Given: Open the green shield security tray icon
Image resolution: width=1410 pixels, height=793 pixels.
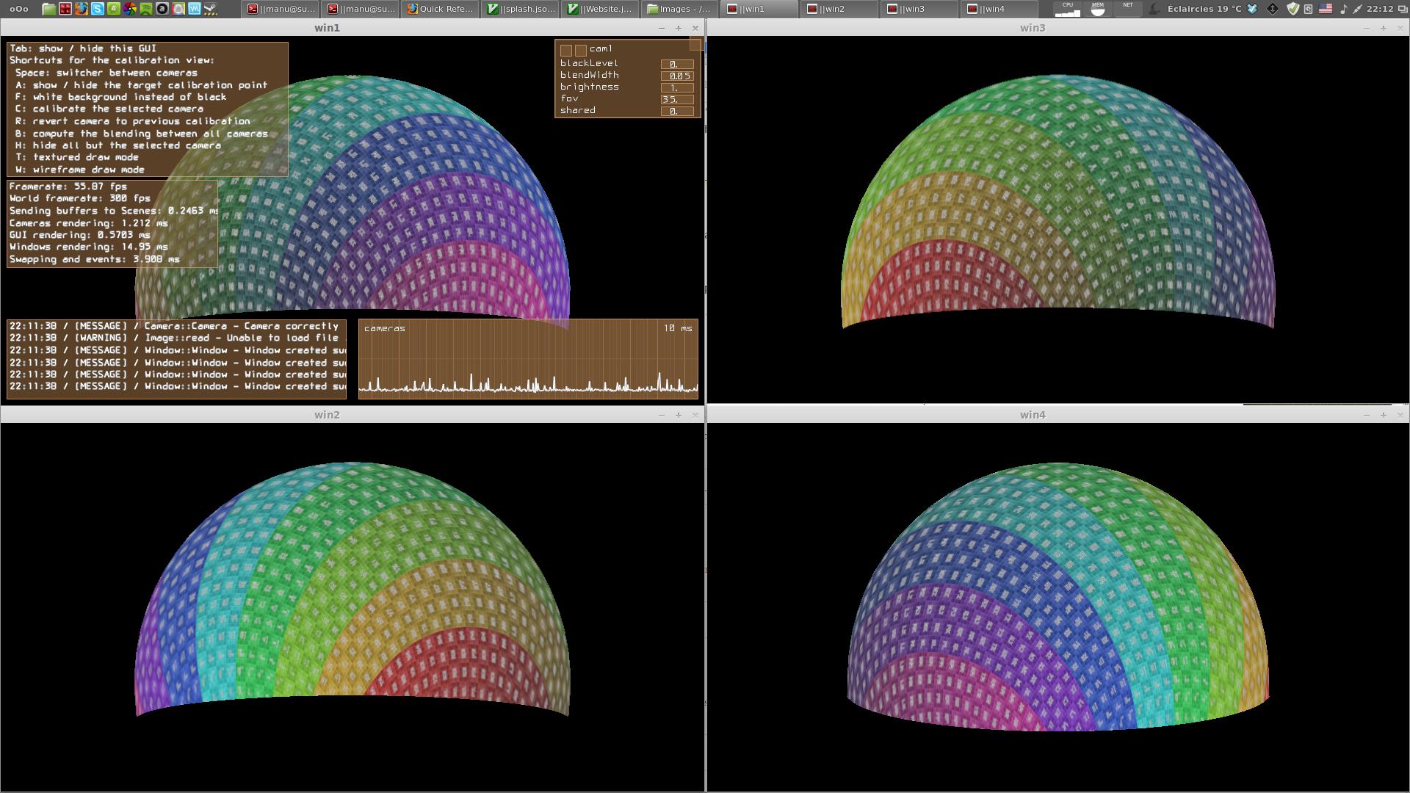Looking at the screenshot, I should coord(1292,9).
